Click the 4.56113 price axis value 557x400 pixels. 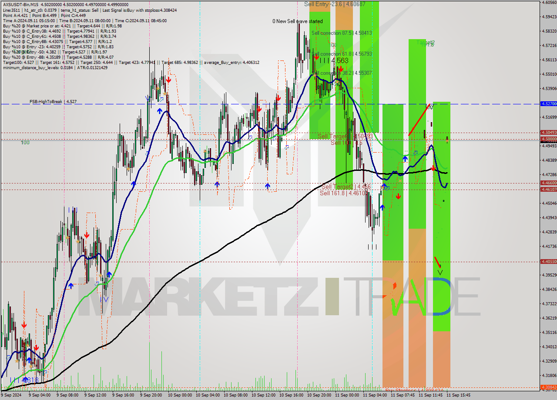tap(549, 60)
